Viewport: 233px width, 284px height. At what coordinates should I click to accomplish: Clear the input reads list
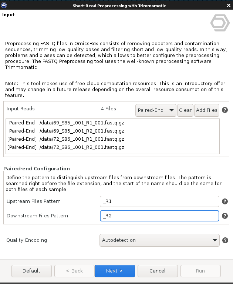pyautogui.click(x=185, y=110)
